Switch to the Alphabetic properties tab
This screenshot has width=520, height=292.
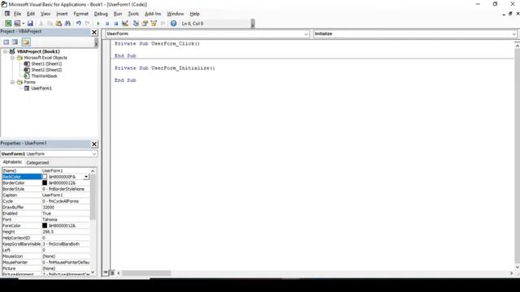pos(12,162)
